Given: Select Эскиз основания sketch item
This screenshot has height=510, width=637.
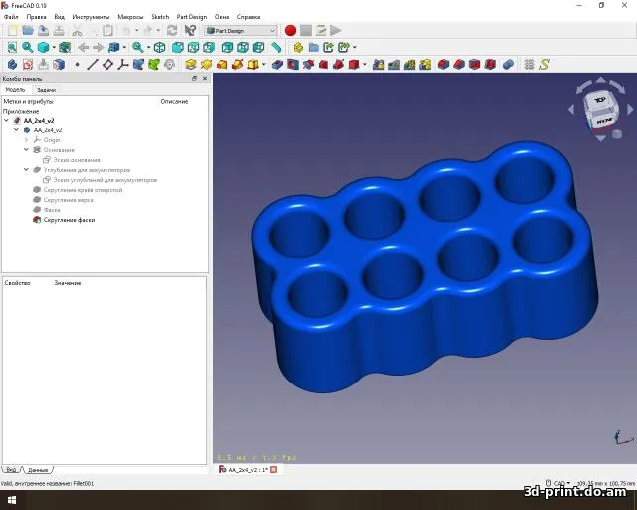Looking at the screenshot, I should (77, 160).
